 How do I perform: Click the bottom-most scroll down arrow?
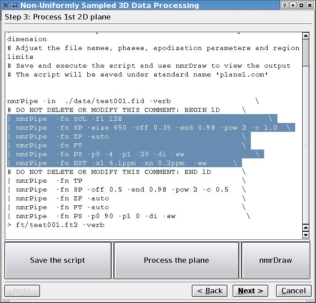[305, 235]
